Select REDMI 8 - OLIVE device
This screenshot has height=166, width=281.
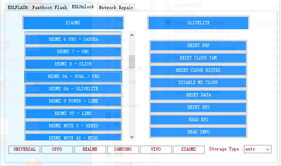coord(73,64)
